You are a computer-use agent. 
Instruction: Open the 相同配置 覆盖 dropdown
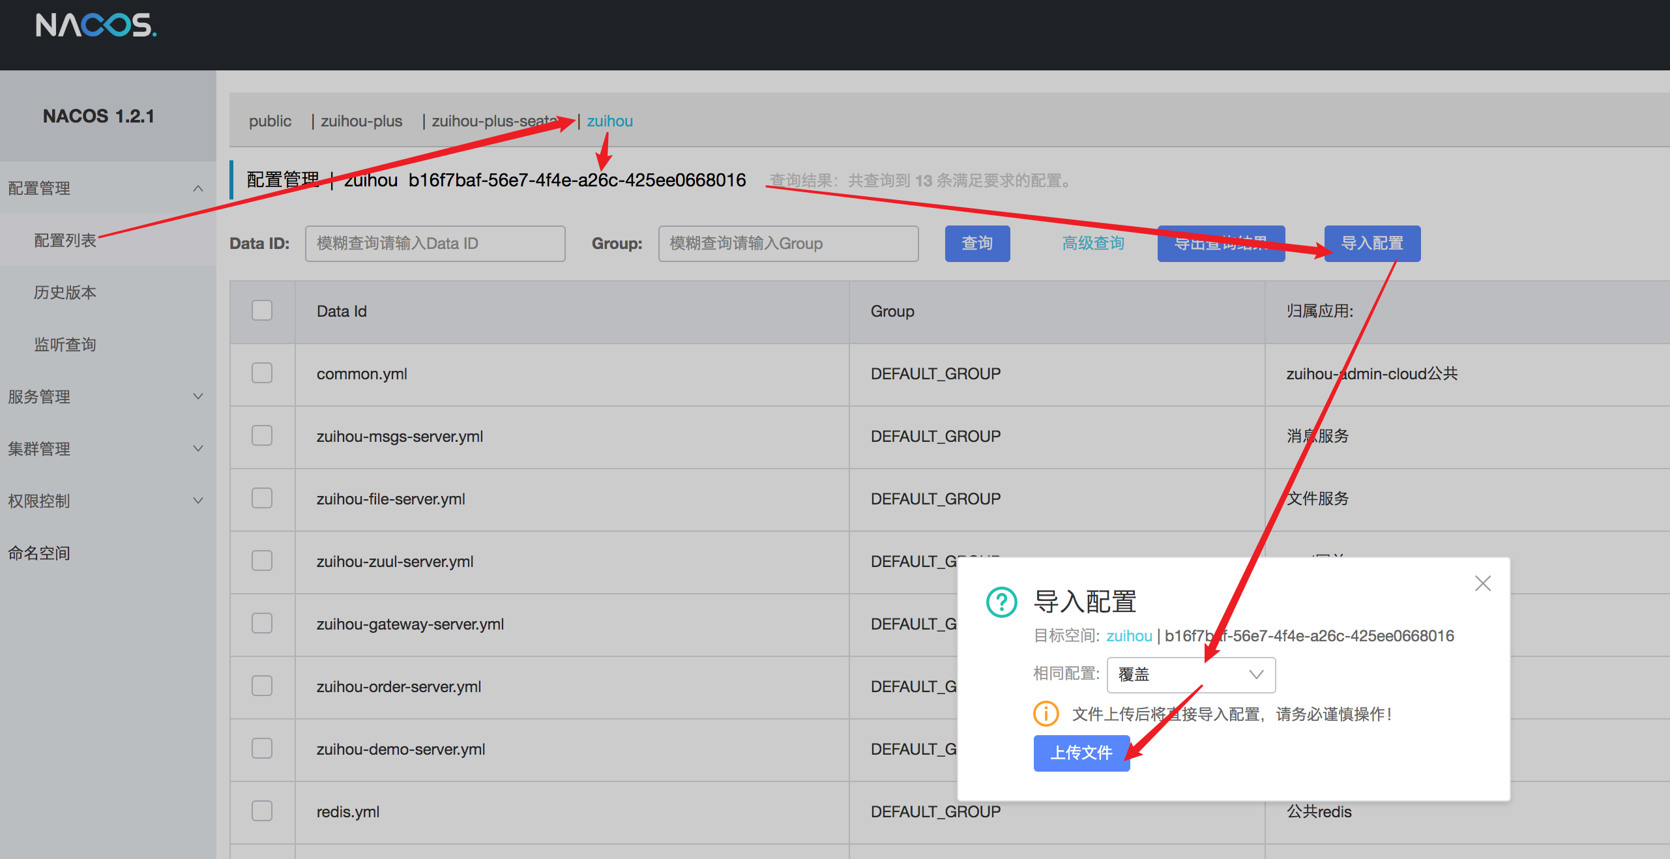(1191, 675)
